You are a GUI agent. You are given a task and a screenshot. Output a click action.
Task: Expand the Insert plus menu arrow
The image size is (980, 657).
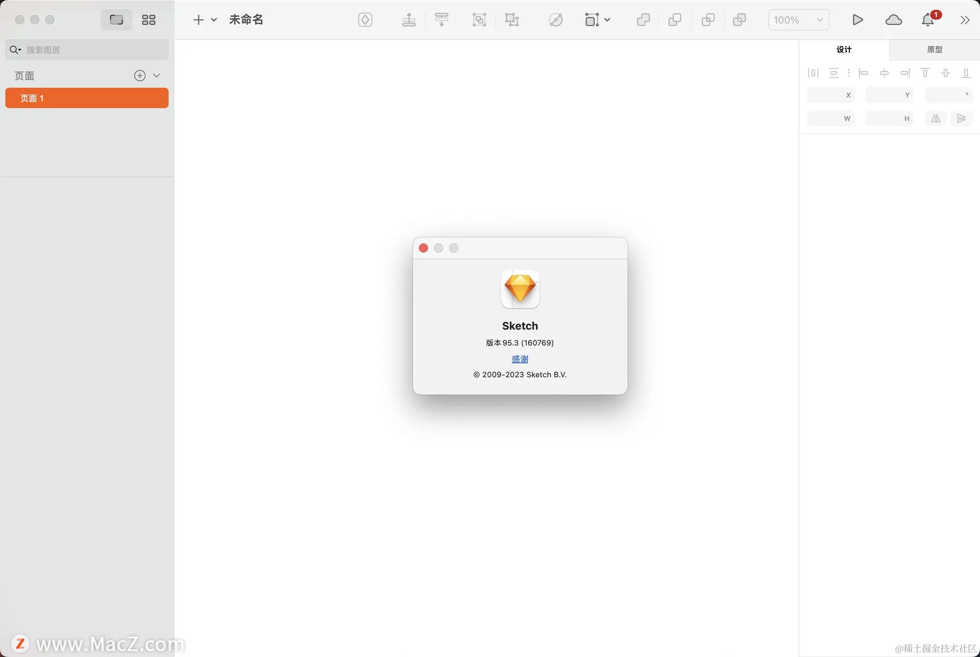point(214,20)
